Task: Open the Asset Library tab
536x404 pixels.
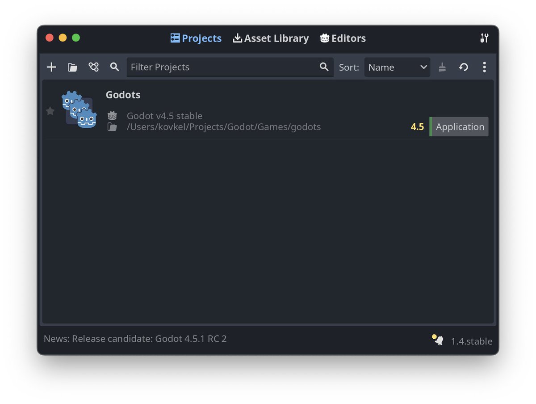Action: pos(271,38)
